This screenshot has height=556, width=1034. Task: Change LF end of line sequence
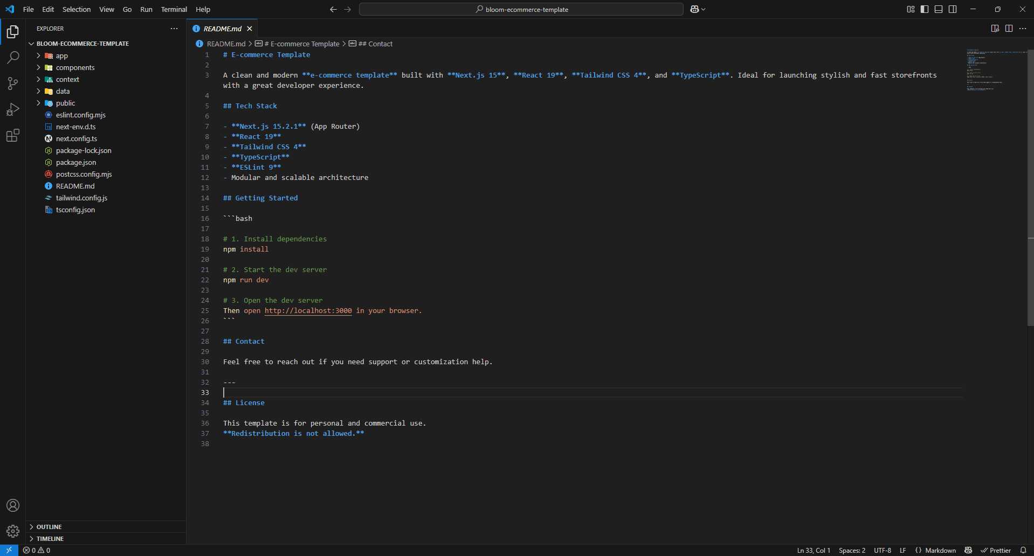(903, 550)
